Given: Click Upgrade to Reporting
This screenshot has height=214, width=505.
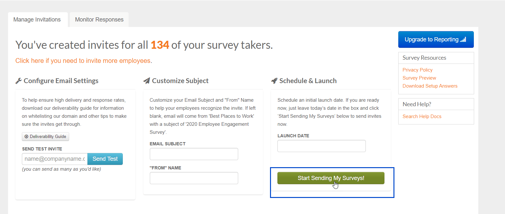Looking at the screenshot, I should click(x=436, y=39).
